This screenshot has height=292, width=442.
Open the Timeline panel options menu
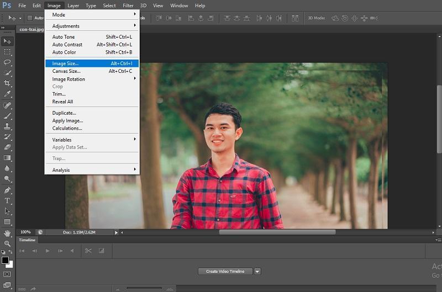pyautogui.click(x=438, y=240)
